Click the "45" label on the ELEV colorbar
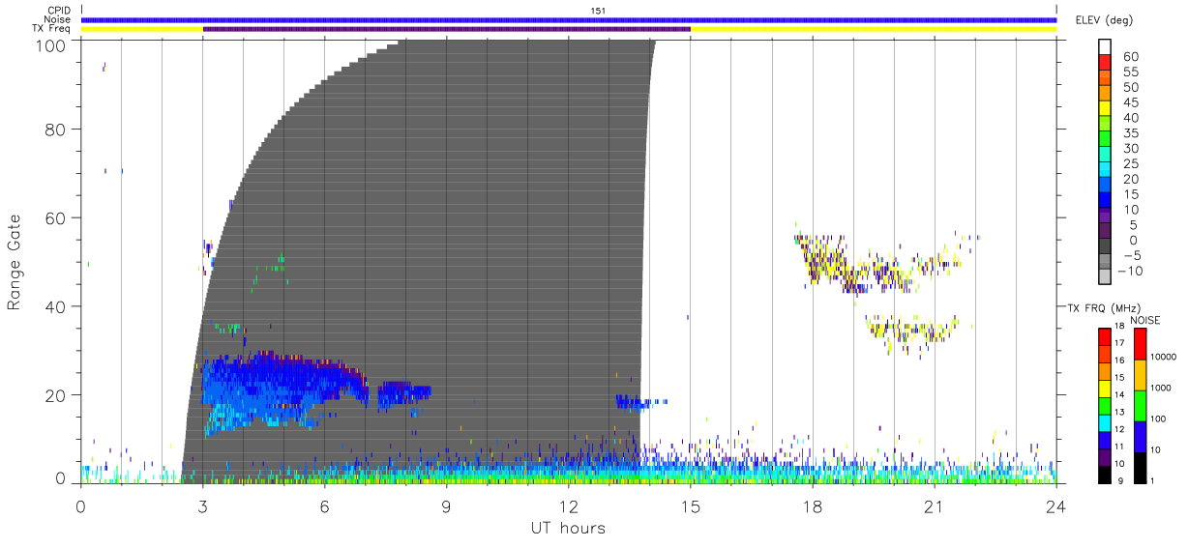This screenshot has height=548, width=1188. click(1130, 103)
